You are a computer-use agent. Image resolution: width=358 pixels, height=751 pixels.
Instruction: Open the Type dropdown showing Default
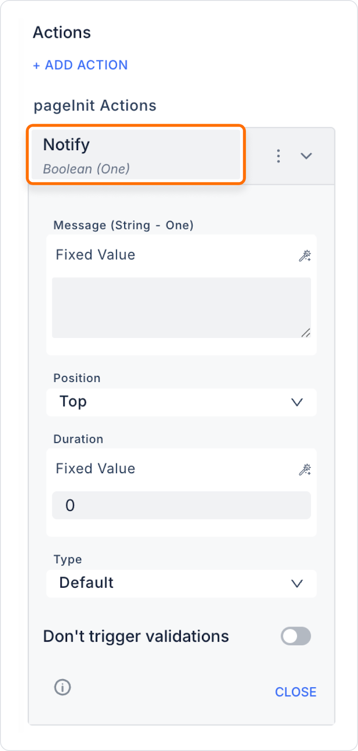pos(181,583)
